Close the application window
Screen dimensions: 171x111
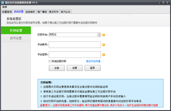167,3
